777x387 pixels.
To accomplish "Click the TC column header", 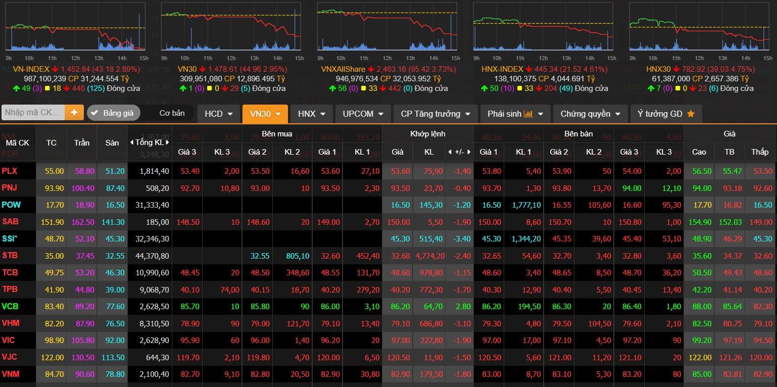I will (51, 143).
